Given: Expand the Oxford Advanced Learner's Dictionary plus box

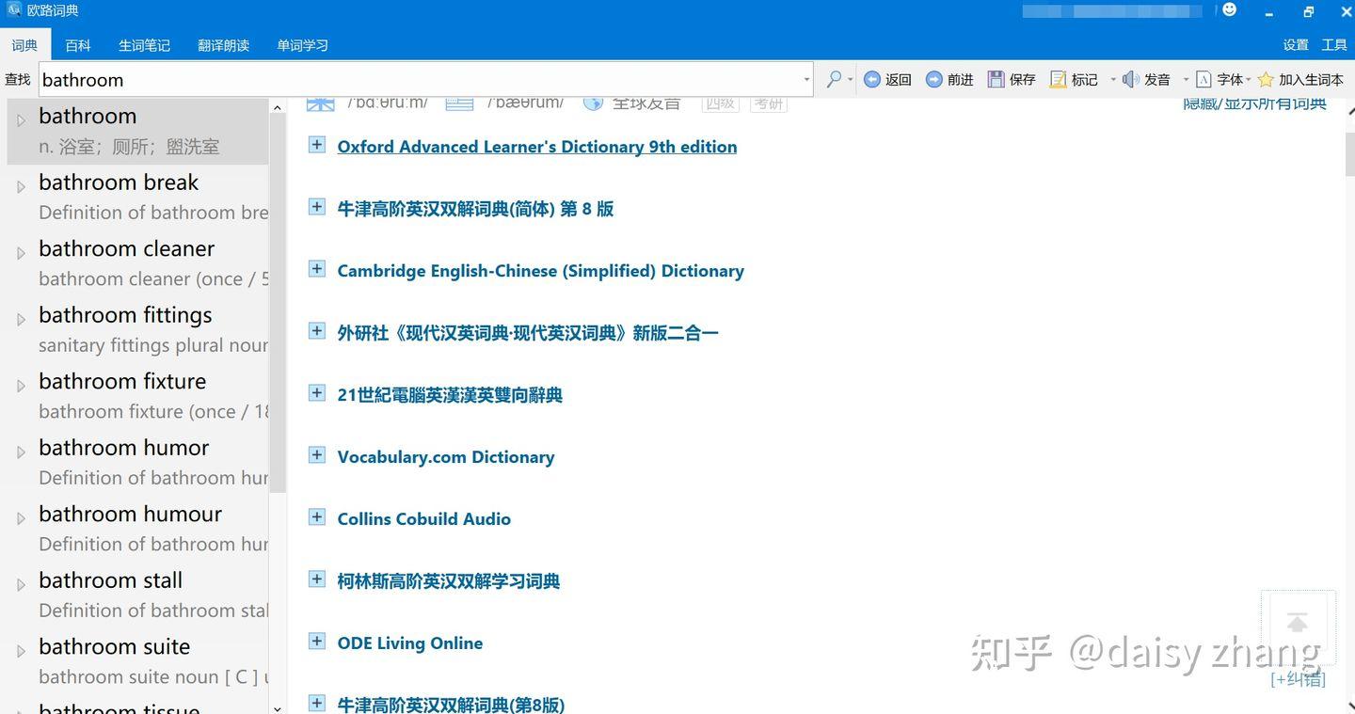Looking at the screenshot, I should [x=317, y=145].
